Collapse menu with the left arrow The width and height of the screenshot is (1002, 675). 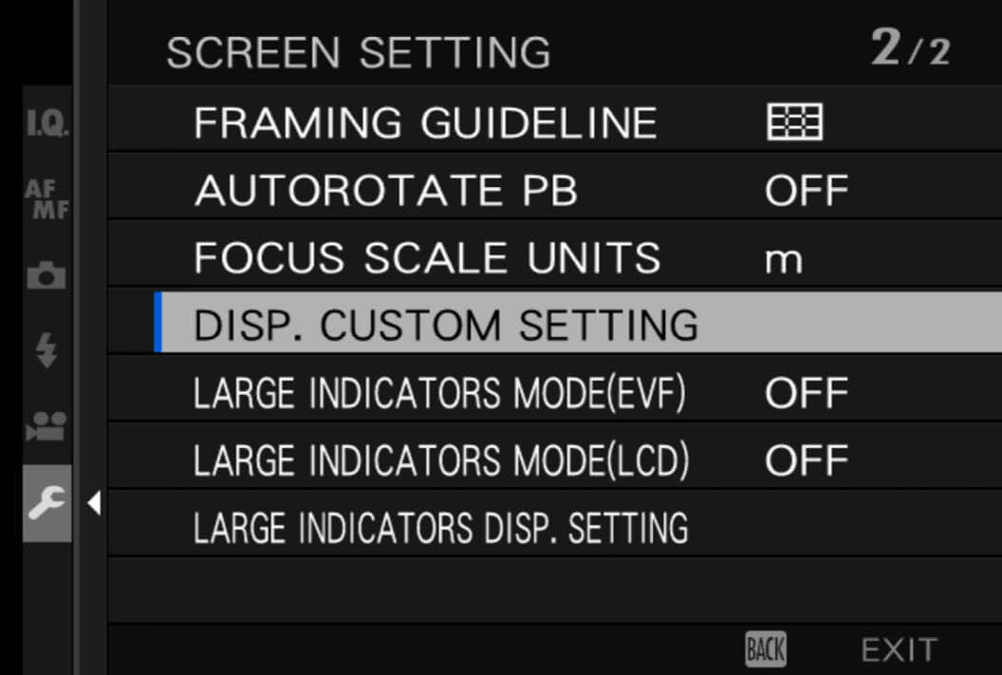(94, 503)
